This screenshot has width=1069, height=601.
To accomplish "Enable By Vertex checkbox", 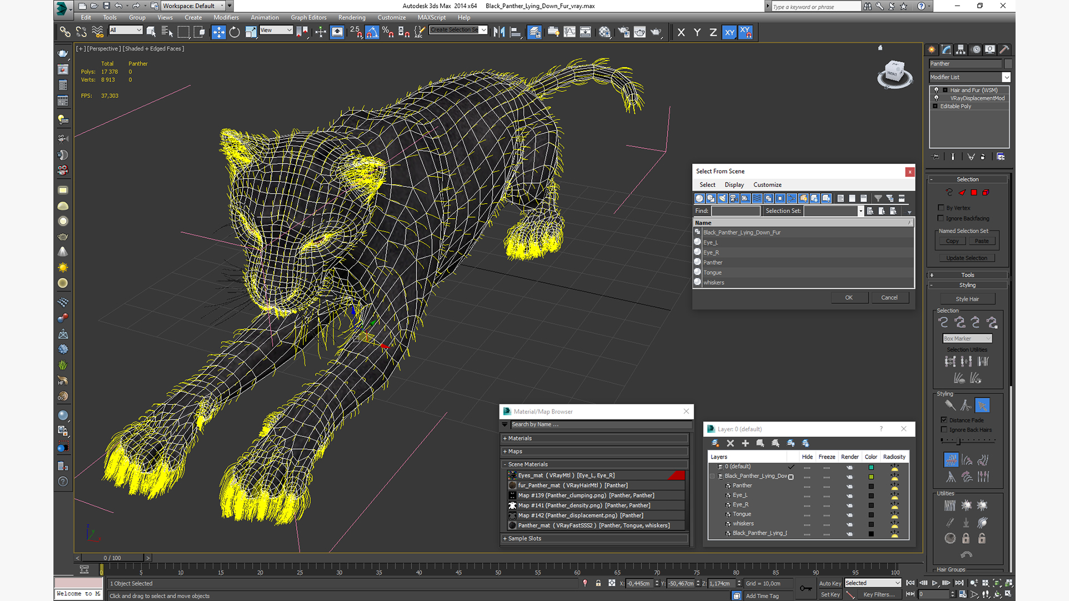I will [941, 208].
